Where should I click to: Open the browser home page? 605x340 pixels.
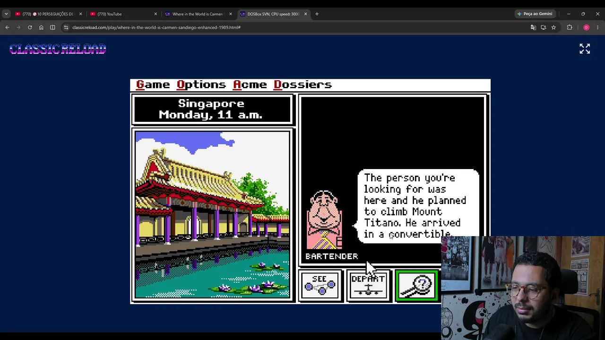41,27
